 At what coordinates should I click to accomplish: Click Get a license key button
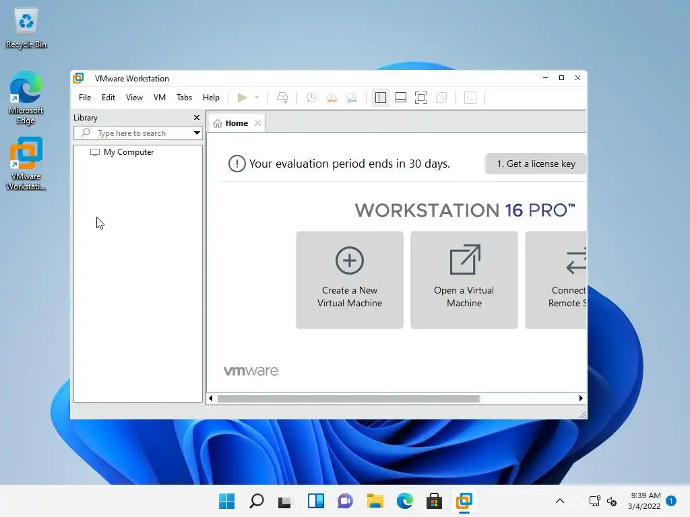[536, 164]
